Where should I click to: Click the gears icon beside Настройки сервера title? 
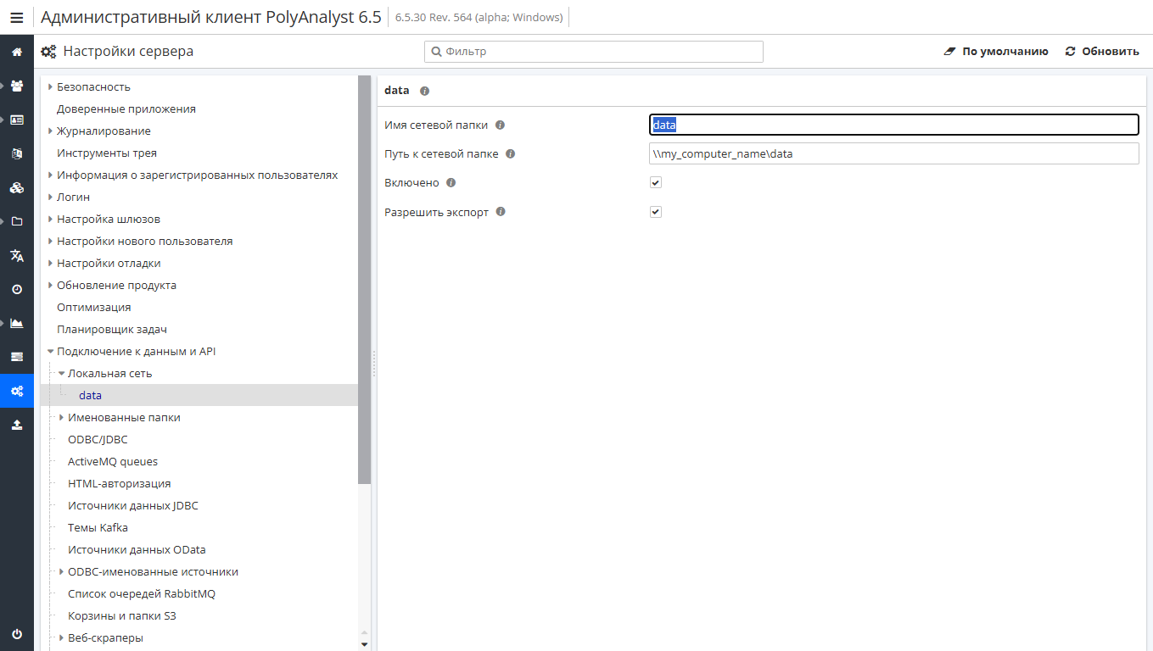(x=48, y=52)
